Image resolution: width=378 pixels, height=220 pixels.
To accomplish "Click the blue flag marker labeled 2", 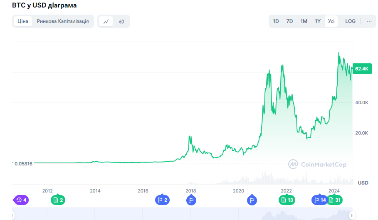I will (x=162, y=200).
